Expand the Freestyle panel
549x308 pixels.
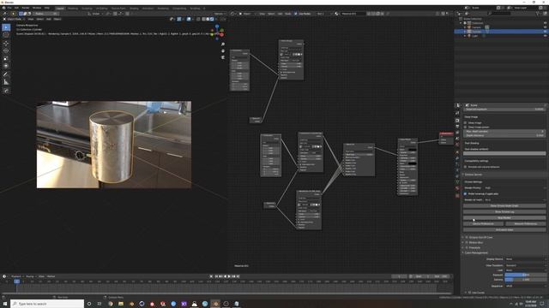[x=463, y=247]
